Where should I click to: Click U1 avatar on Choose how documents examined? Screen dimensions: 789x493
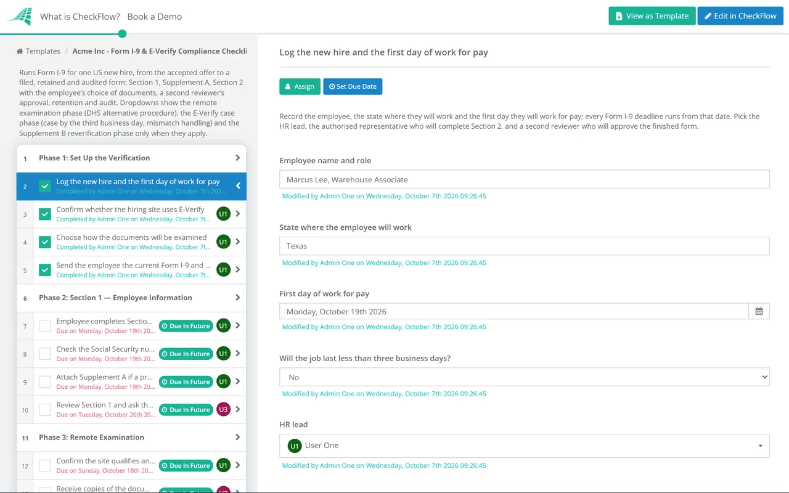(223, 242)
